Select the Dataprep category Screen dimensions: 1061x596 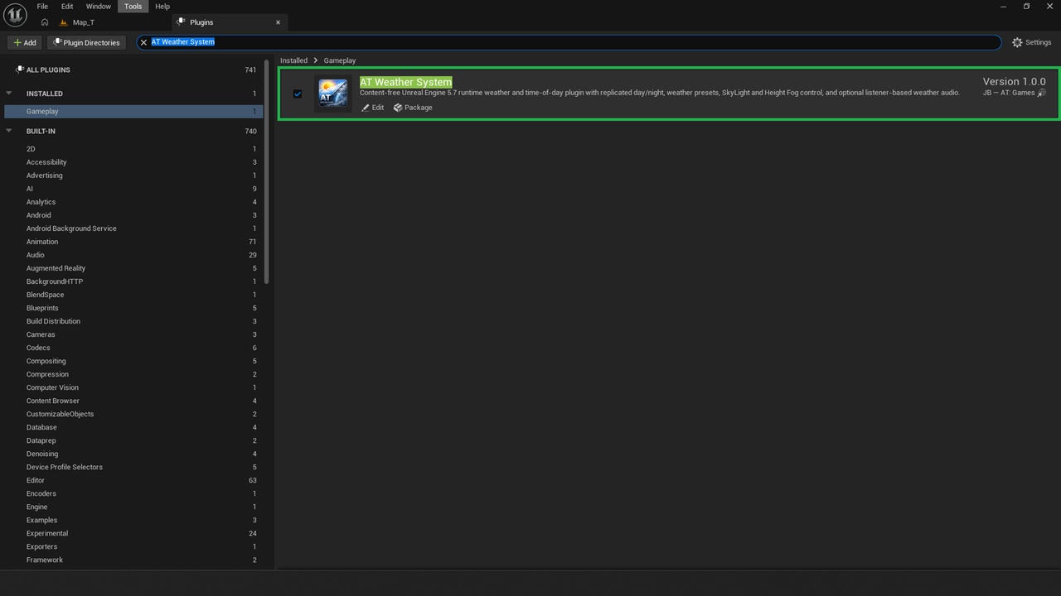(133, 440)
